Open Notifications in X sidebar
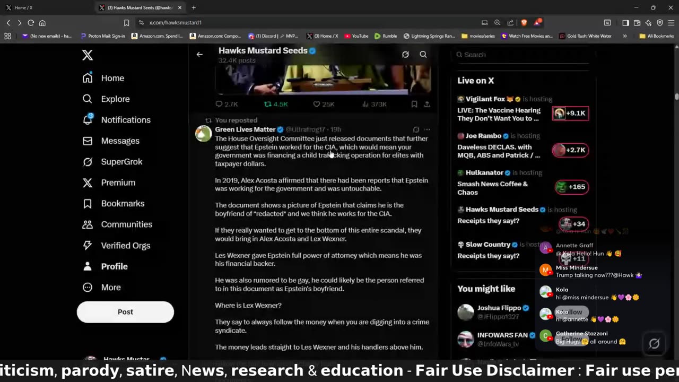This screenshot has height=382, width=679. [x=116, y=120]
